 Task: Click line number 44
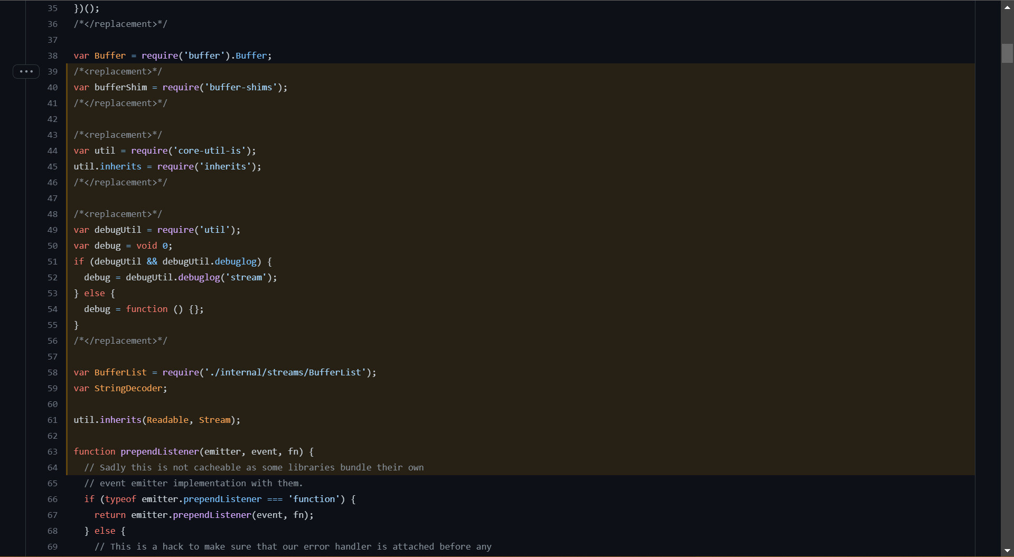coord(52,150)
